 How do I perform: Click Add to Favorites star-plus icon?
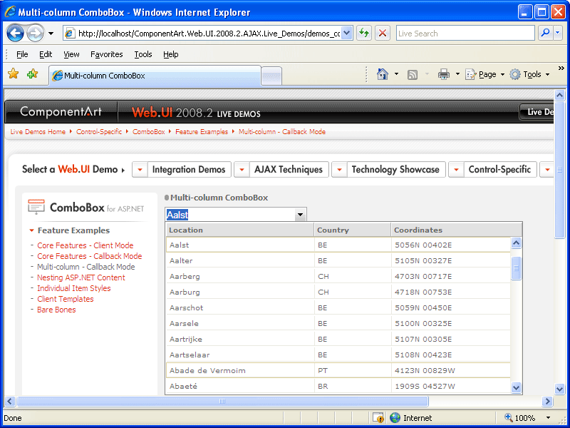(32, 74)
